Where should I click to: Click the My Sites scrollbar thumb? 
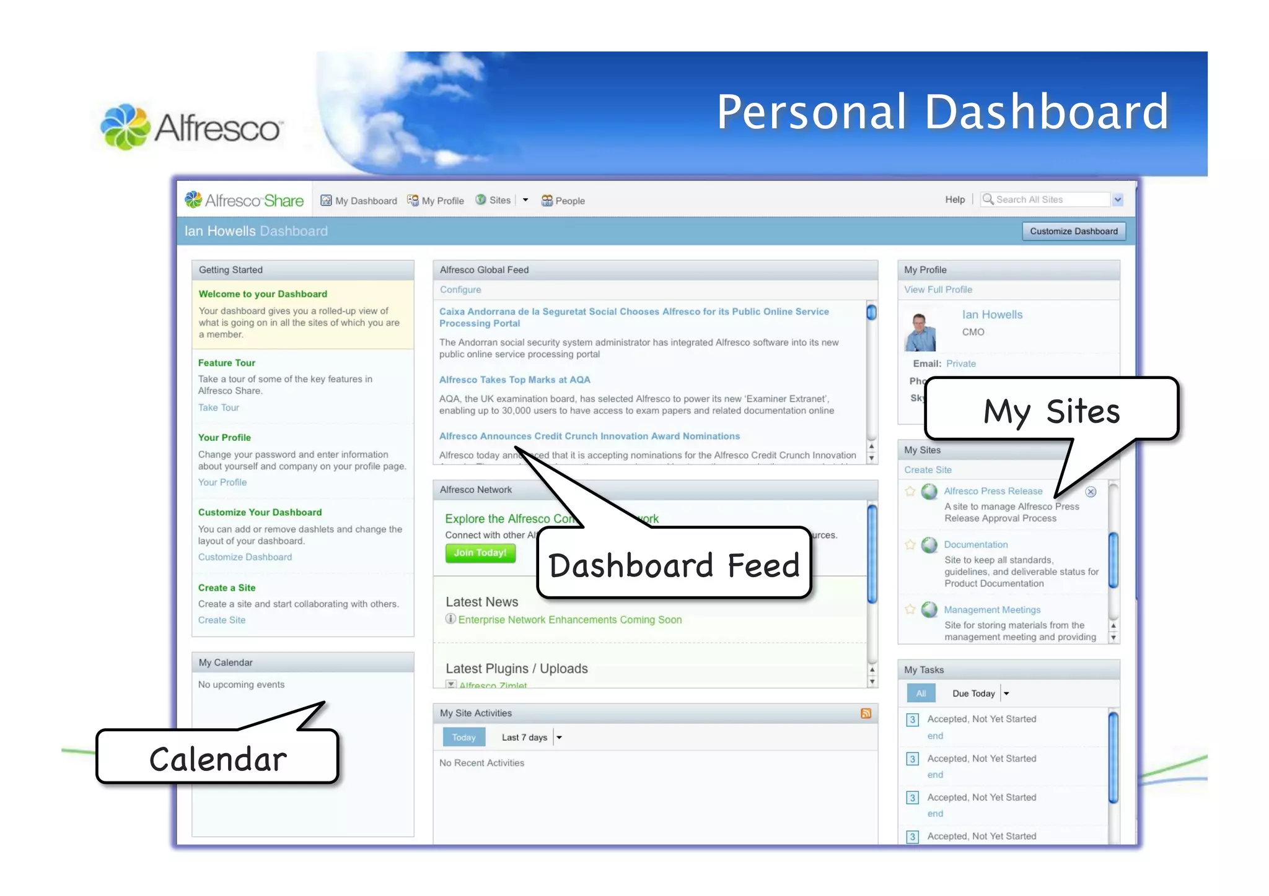[x=1113, y=560]
